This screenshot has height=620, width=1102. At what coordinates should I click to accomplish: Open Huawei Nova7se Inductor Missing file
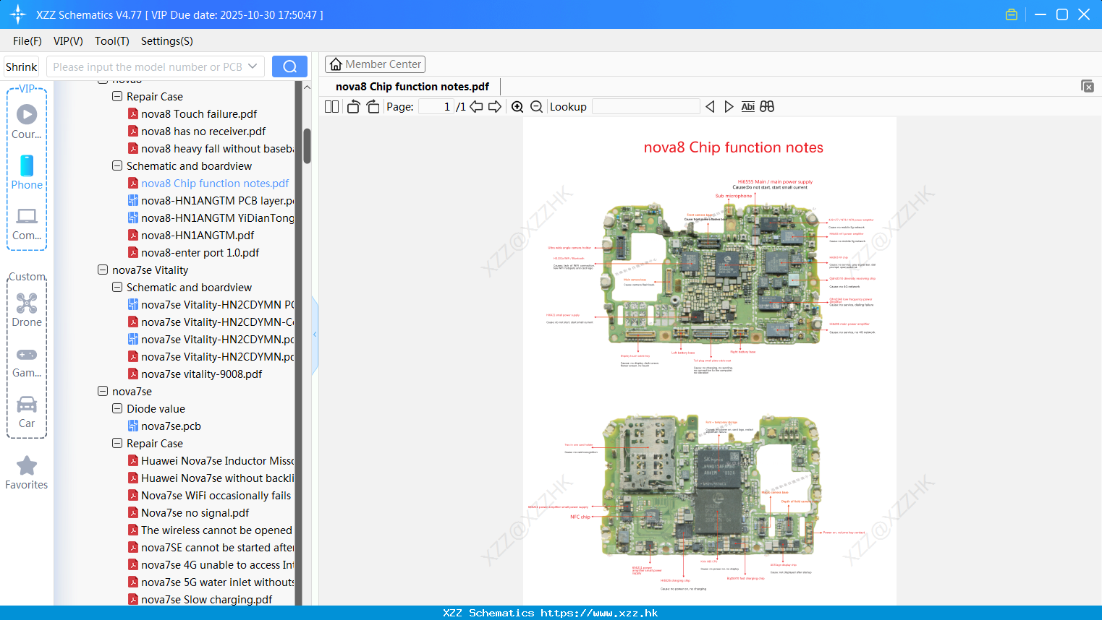pyautogui.click(x=218, y=460)
